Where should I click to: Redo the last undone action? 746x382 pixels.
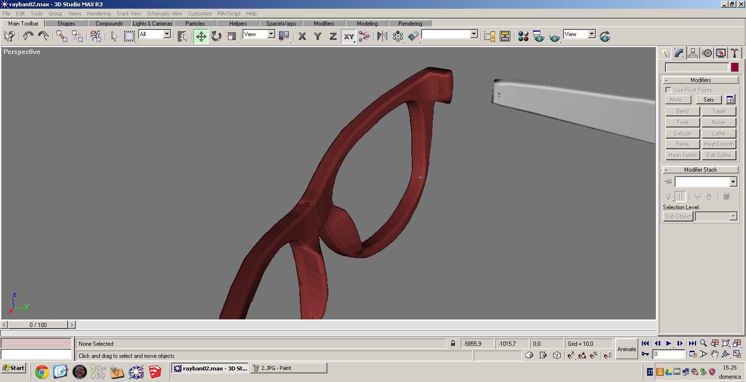tap(43, 36)
